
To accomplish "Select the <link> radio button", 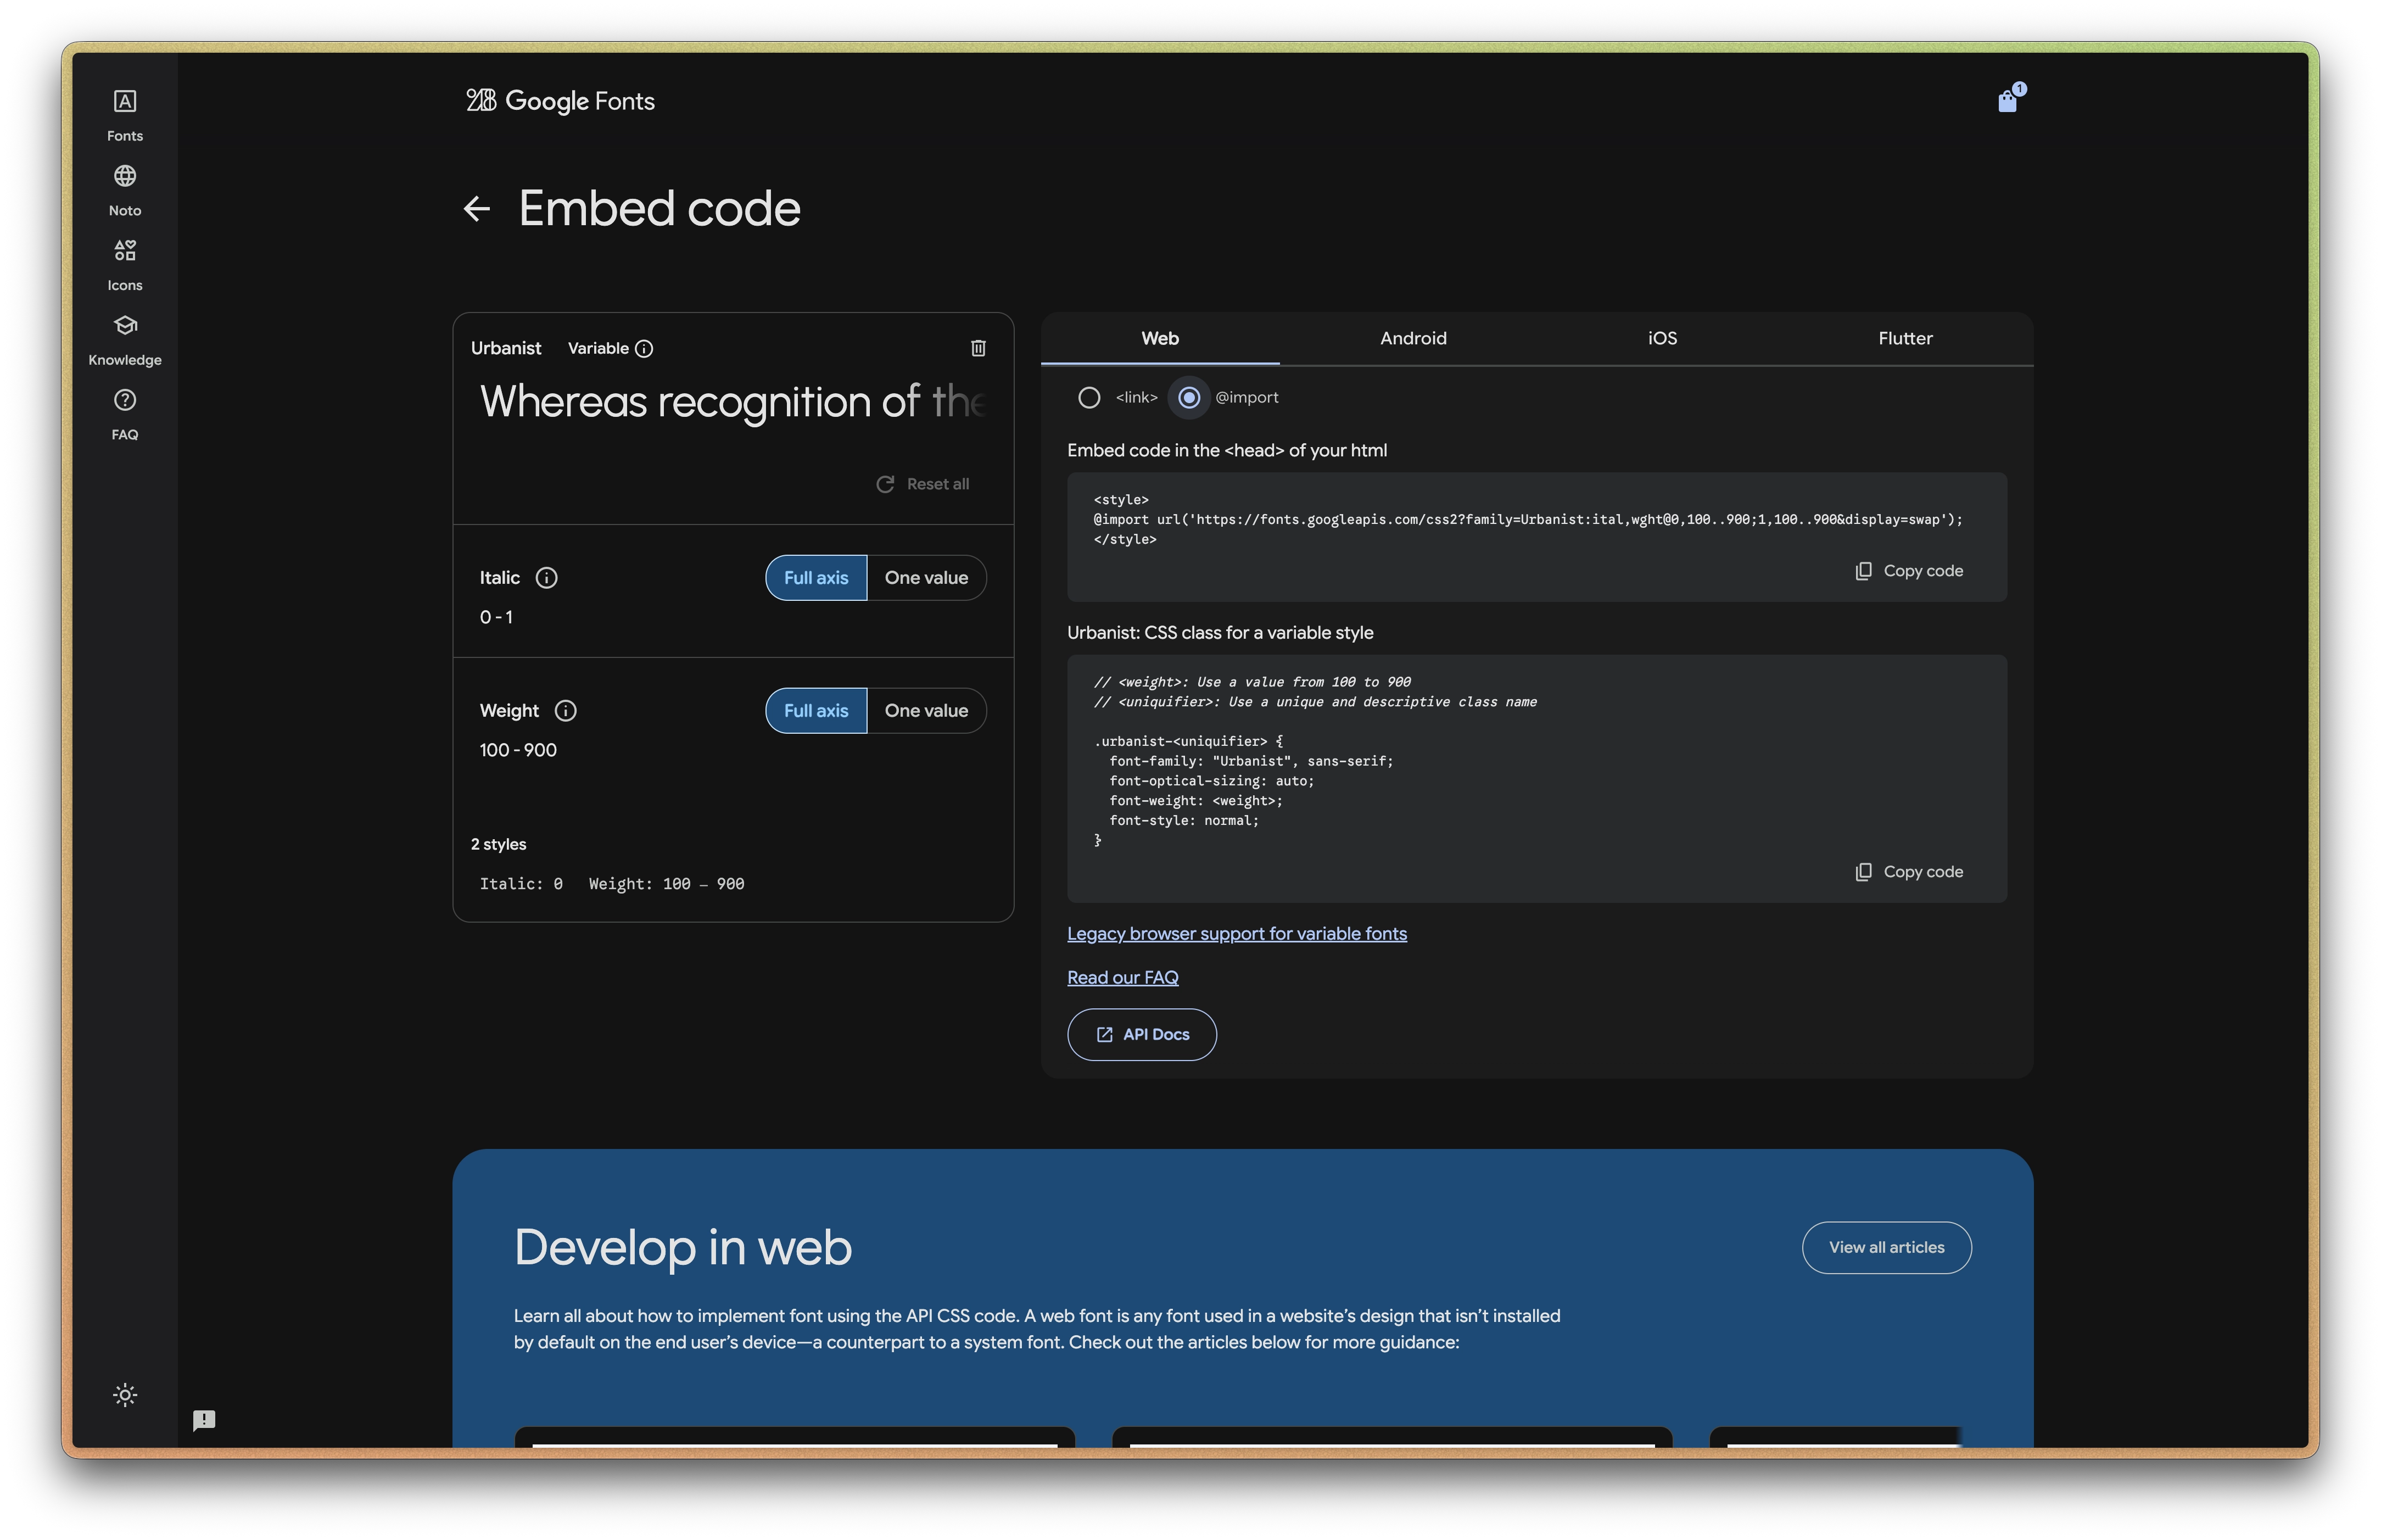I will 1088,398.
